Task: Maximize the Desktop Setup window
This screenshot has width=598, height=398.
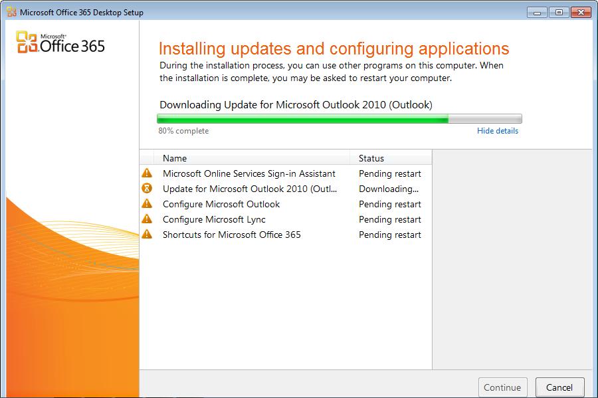Action: tap(559, 13)
